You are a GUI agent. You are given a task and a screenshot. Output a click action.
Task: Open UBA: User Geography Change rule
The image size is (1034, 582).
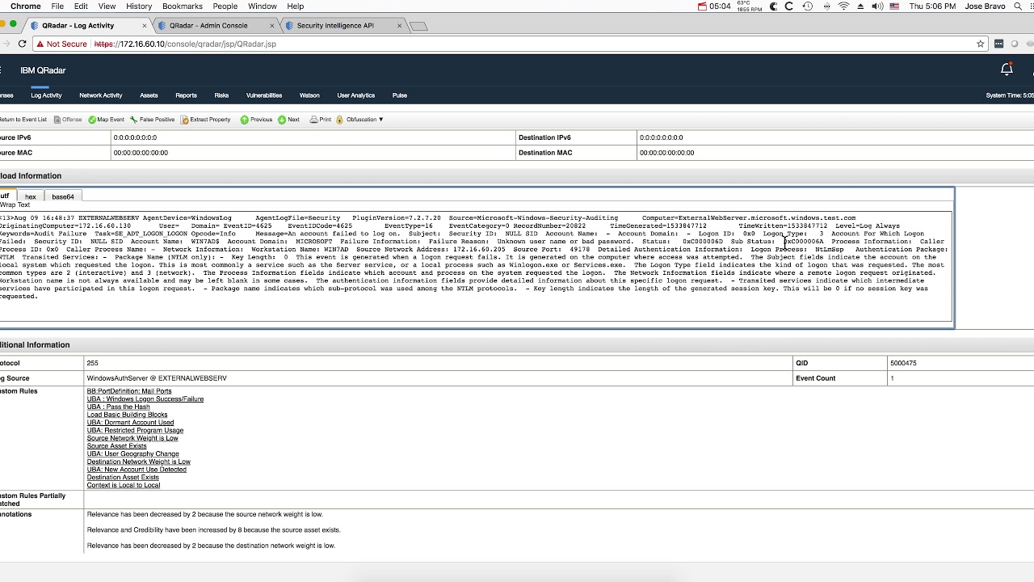click(133, 454)
